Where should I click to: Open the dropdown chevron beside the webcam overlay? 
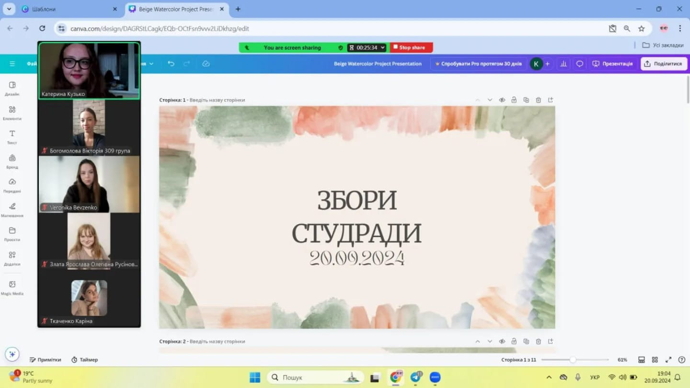(151, 64)
